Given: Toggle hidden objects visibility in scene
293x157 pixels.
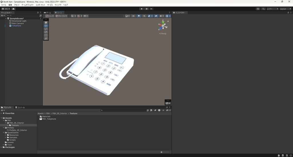Looking at the screenshot, I should [x=156, y=16].
